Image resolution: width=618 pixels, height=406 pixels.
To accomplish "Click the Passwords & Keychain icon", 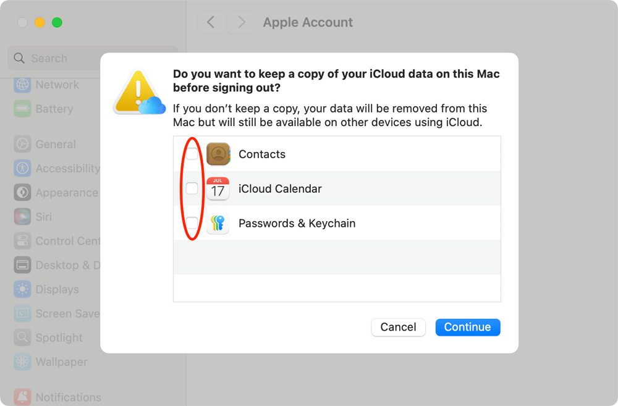I will (218, 223).
